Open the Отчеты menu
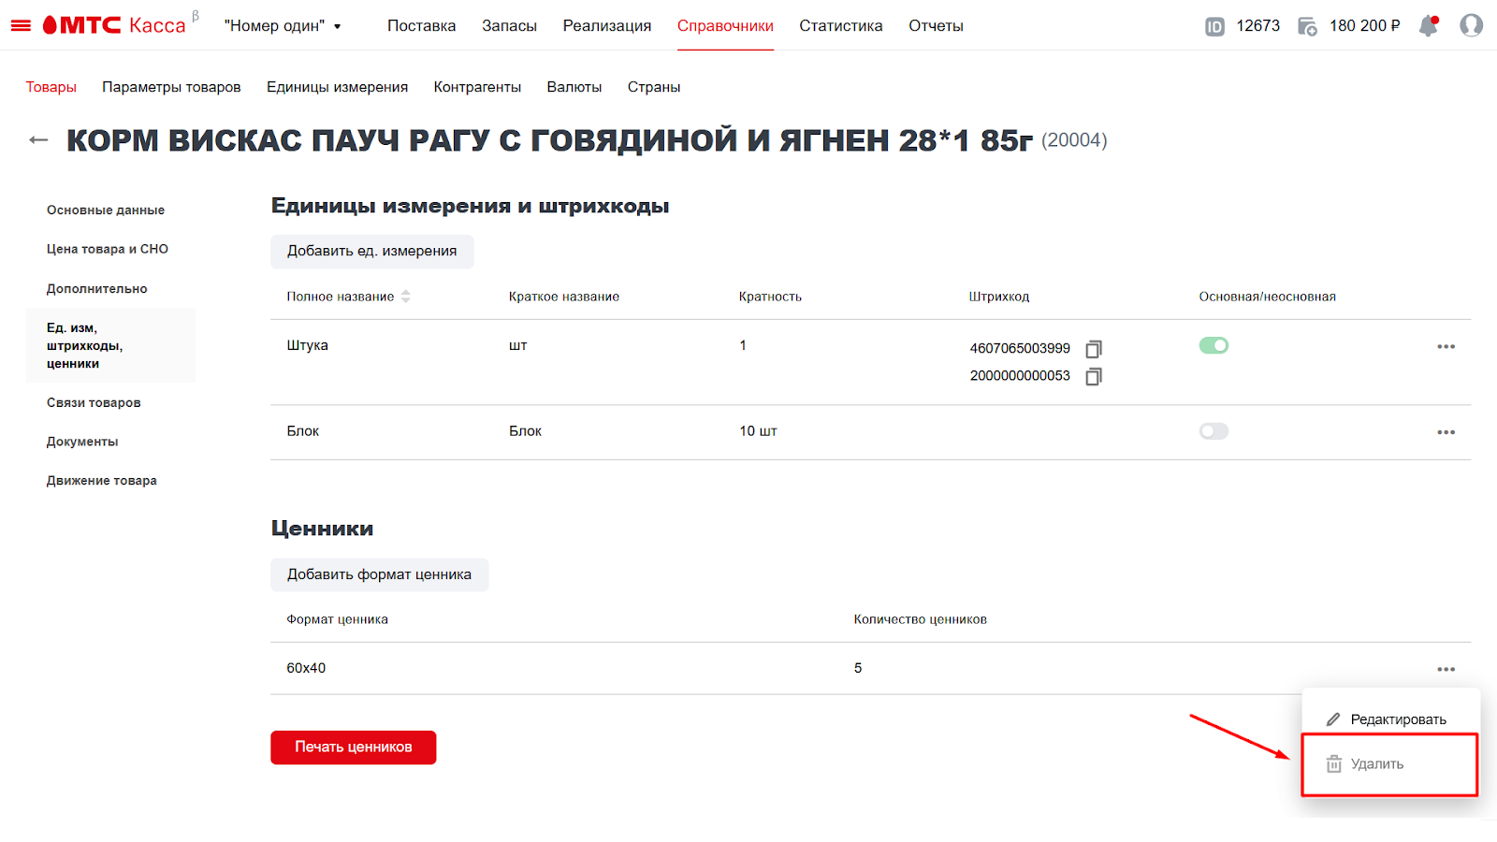The width and height of the screenshot is (1497, 842). [x=936, y=26]
